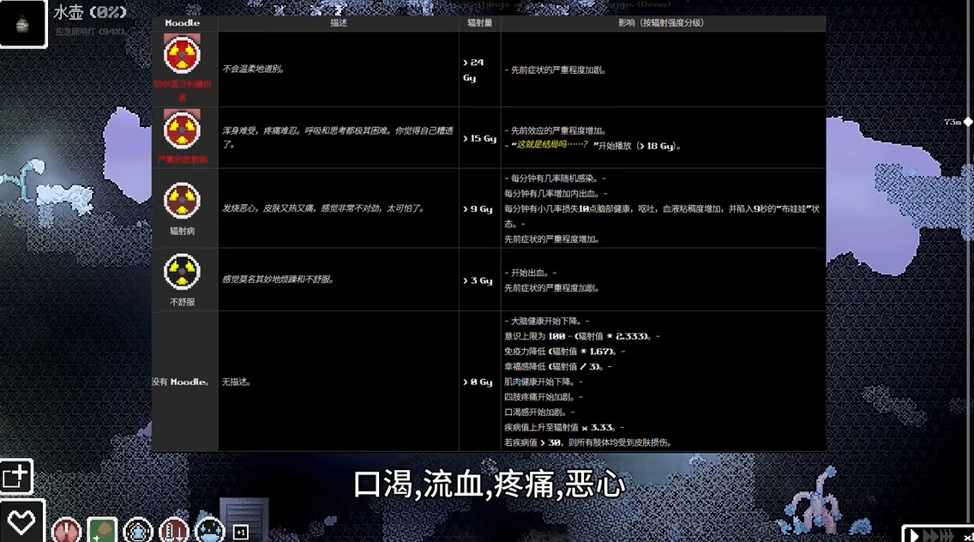Viewport: 974px width, 542px height.
Task: Click the '免疫力降低' effect line
Action: pyautogui.click(x=565, y=351)
